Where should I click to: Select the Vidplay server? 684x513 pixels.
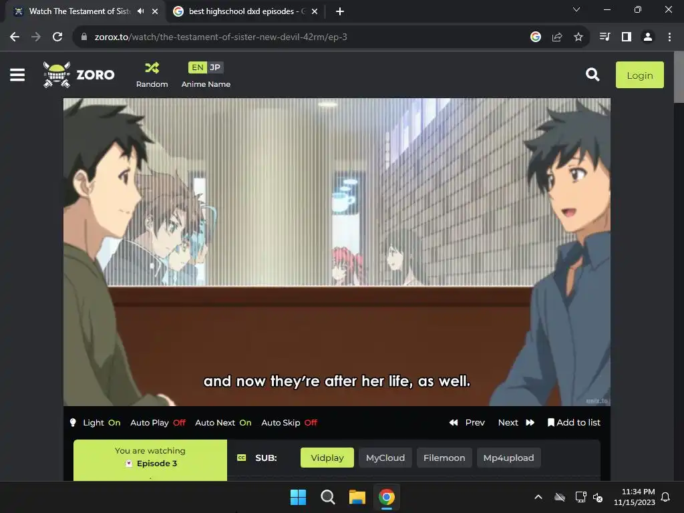[327, 458]
